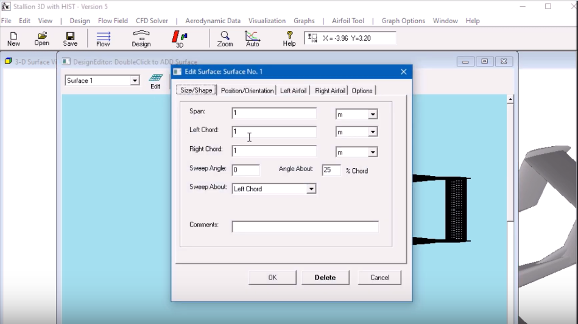
Task: Restore the DesignEditor child window
Action: point(484,62)
